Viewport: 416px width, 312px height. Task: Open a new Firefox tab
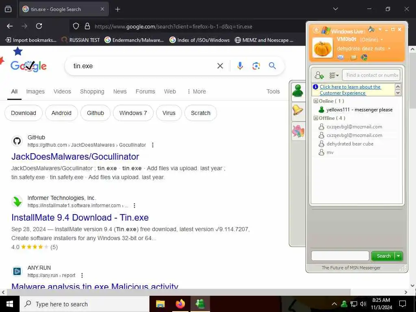point(117,9)
